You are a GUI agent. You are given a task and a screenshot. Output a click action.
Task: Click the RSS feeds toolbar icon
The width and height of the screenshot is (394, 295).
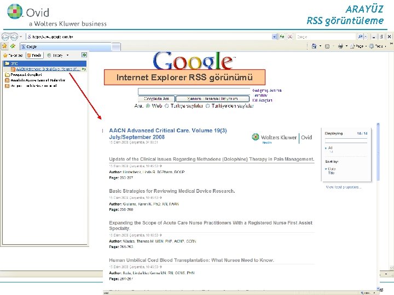[327, 46]
